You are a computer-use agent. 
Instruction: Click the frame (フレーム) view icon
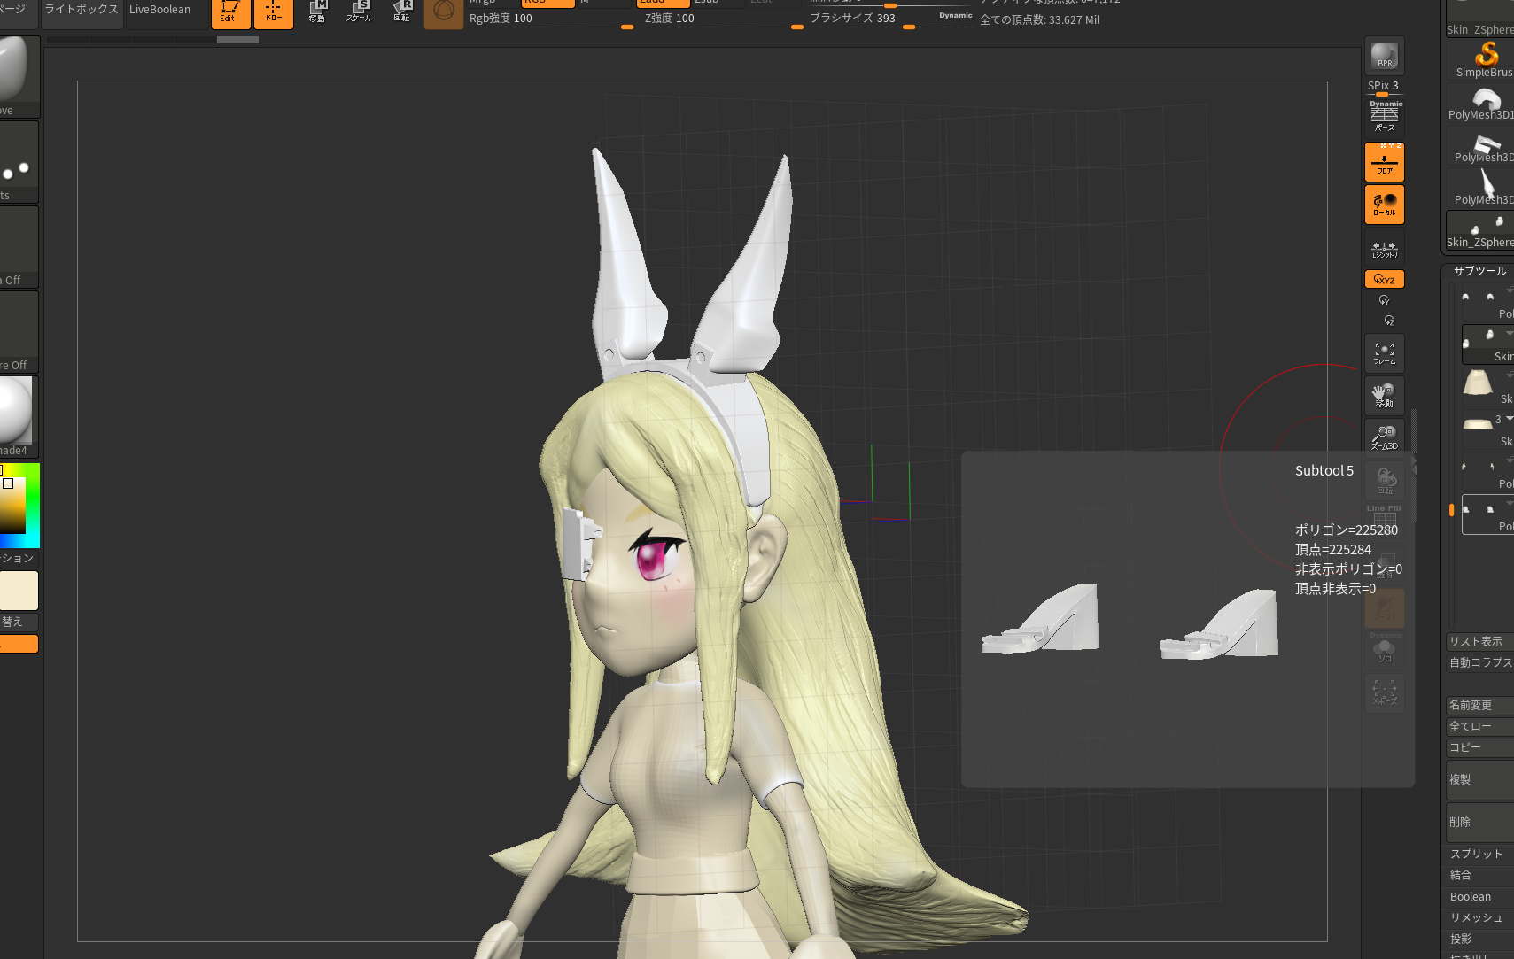point(1385,353)
